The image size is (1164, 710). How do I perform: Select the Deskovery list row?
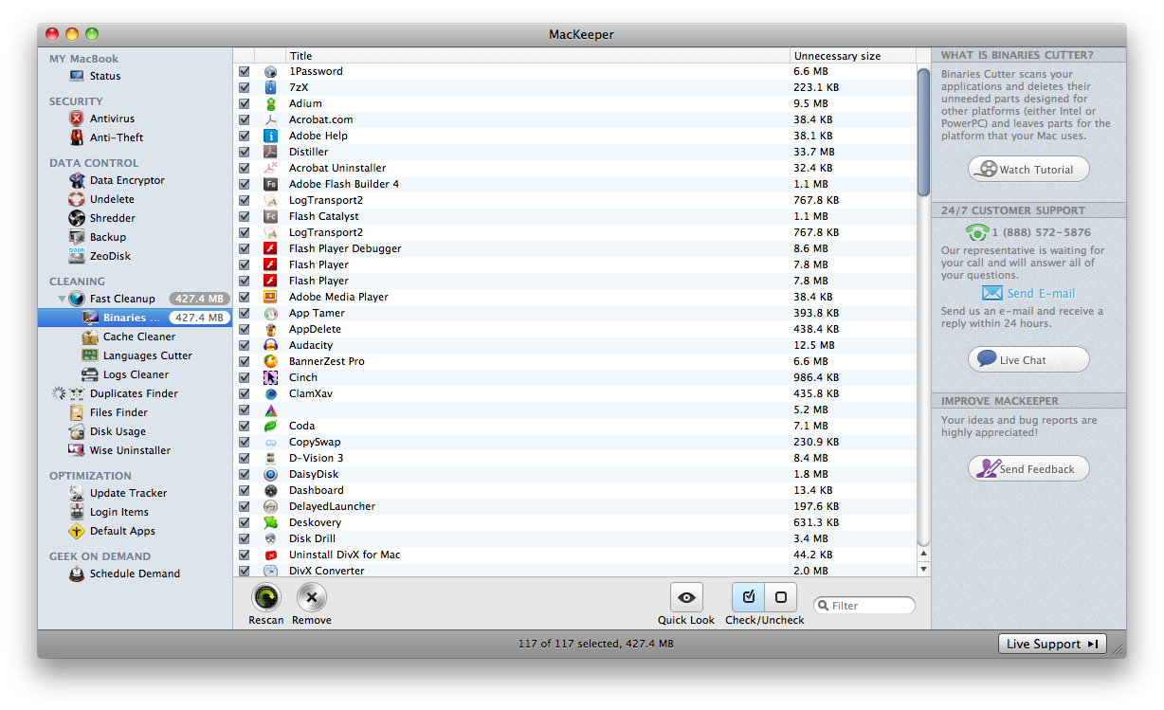[x=574, y=522]
